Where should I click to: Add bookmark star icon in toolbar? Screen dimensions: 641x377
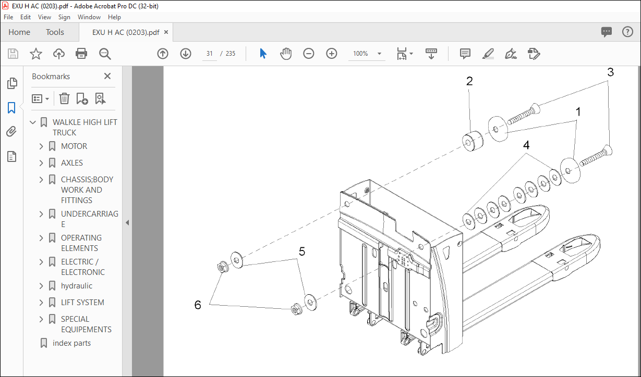(36, 54)
